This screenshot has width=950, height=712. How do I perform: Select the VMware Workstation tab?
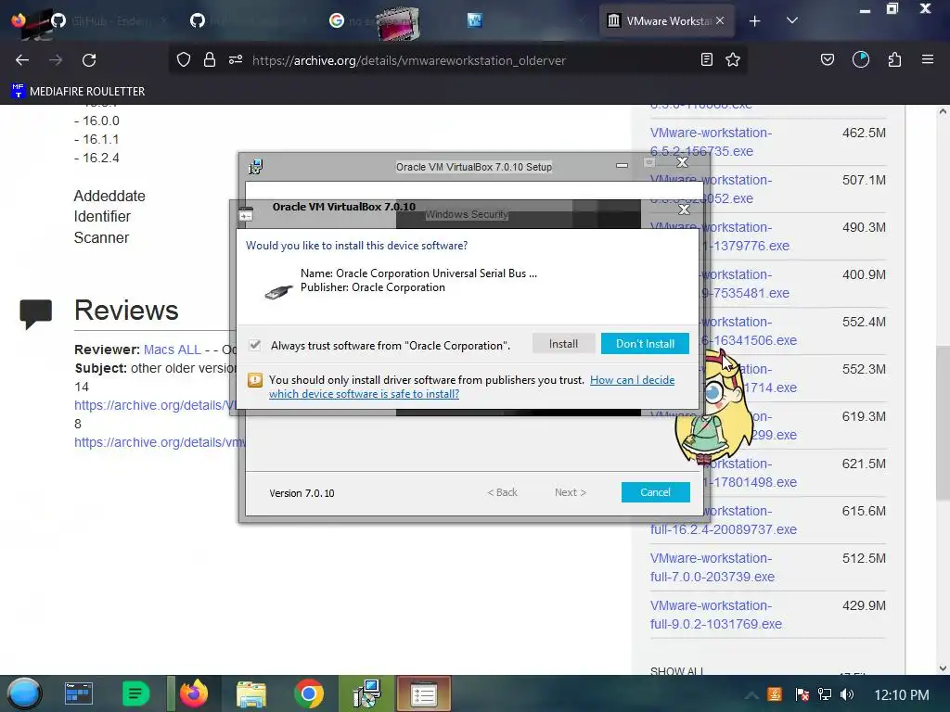668,21
